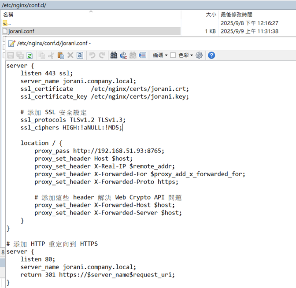Sort files by 最後修改時間 column header
The image size is (296, 288).
pyautogui.click(x=238, y=15)
